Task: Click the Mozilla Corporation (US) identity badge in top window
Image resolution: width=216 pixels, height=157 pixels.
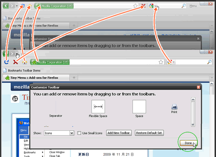Action: point(54,6)
